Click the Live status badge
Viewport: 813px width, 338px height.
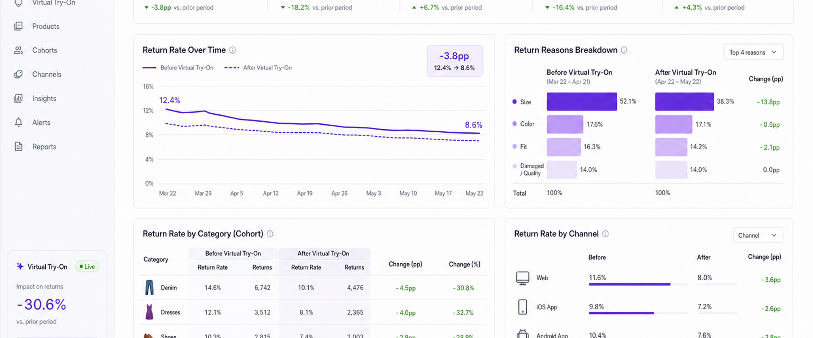87,267
